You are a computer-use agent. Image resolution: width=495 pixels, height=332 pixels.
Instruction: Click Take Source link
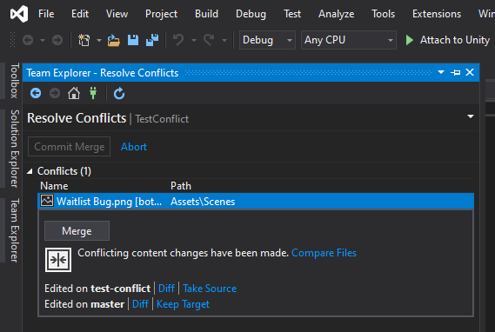210,289
